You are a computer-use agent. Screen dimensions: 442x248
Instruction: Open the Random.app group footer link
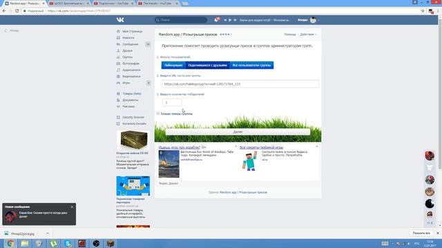[243, 192]
